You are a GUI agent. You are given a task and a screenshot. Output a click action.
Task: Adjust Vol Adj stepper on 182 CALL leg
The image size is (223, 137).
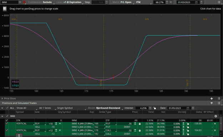pyautogui.click(x=183, y=134)
